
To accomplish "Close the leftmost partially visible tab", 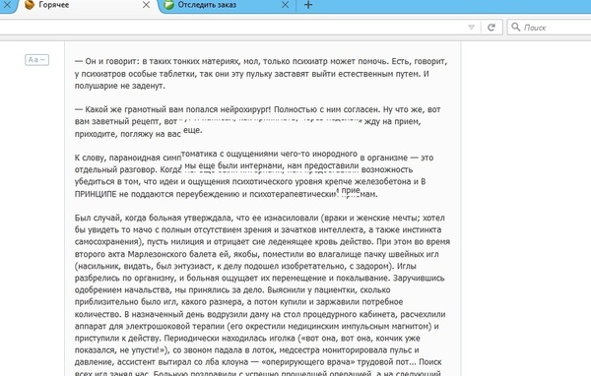I will click(7, 5).
